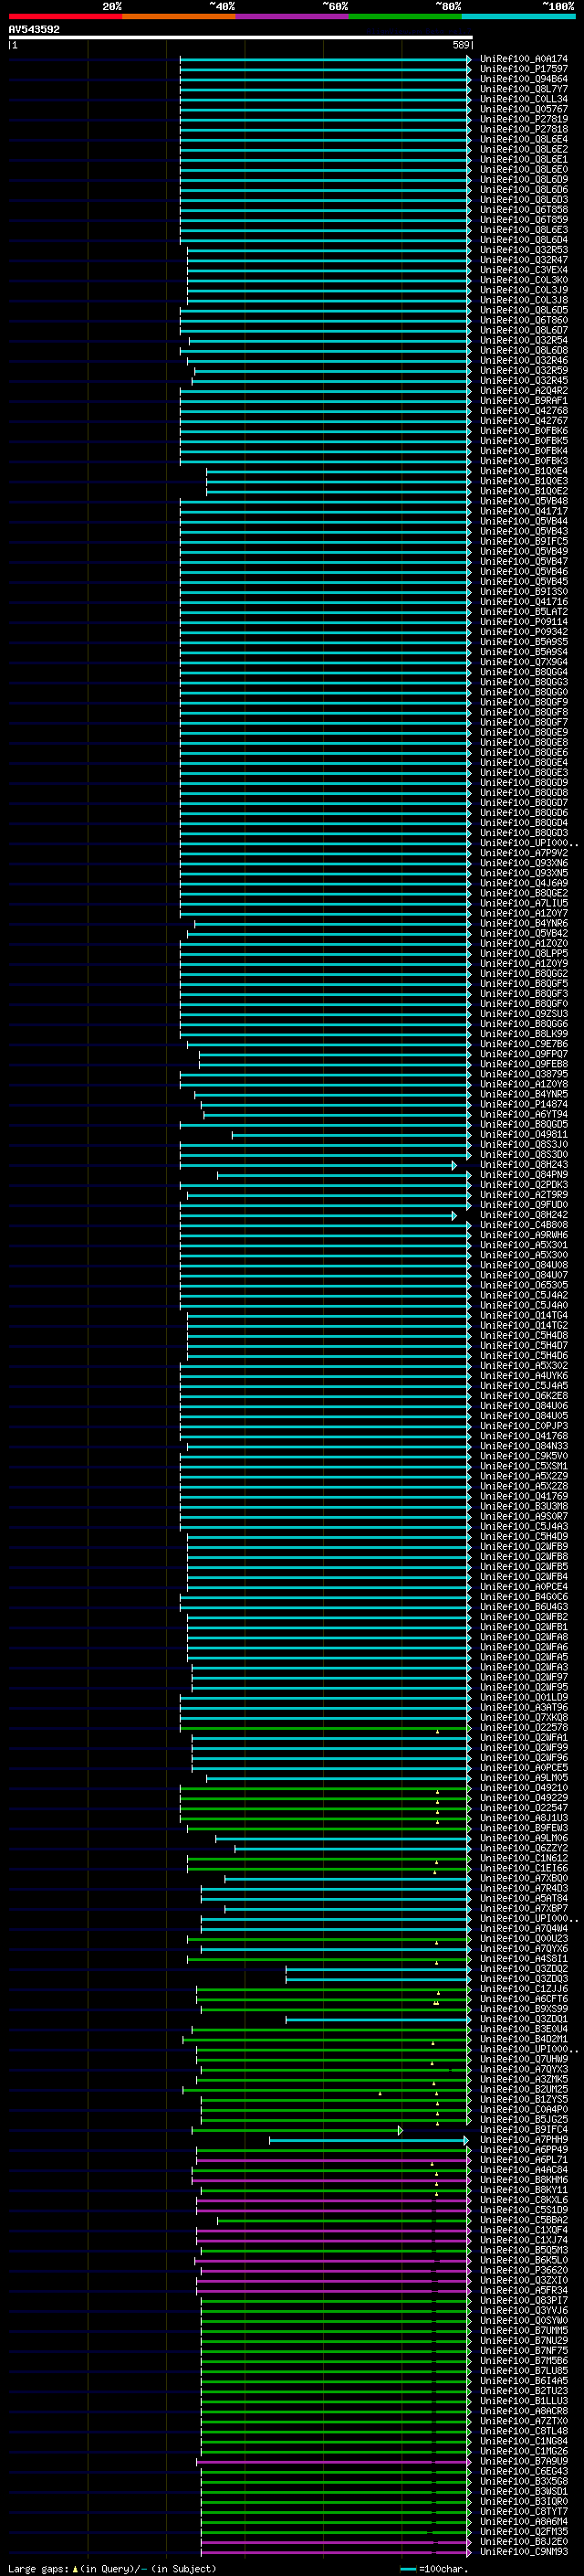Click hit UniRef100_Q8H243
This screenshot has width=584, height=2576.
pos(523,1165)
